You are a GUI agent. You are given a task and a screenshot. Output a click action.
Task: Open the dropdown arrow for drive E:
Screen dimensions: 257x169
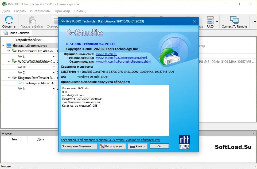click(54, 56)
